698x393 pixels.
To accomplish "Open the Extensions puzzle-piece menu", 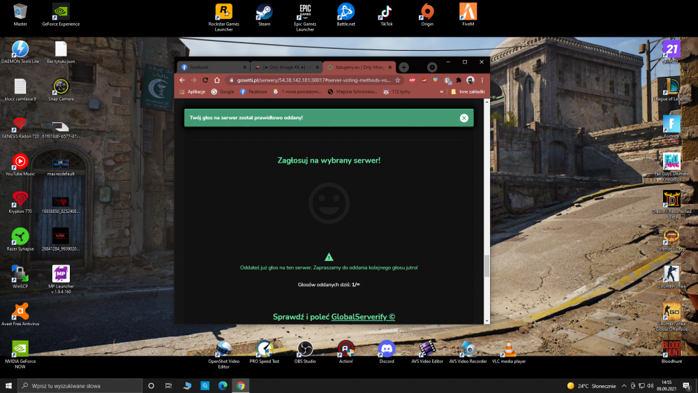I will 459,80.
